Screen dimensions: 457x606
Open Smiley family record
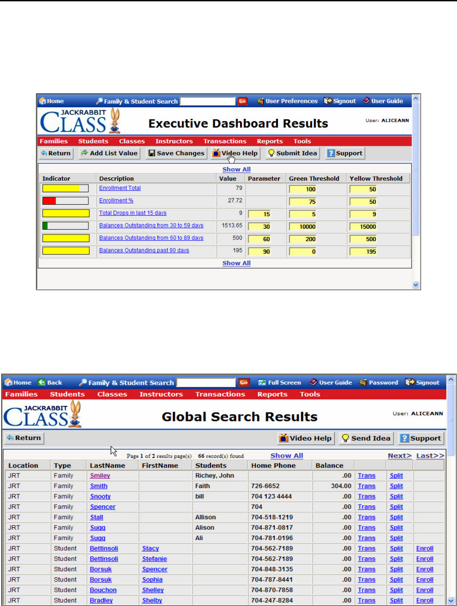point(100,476)
